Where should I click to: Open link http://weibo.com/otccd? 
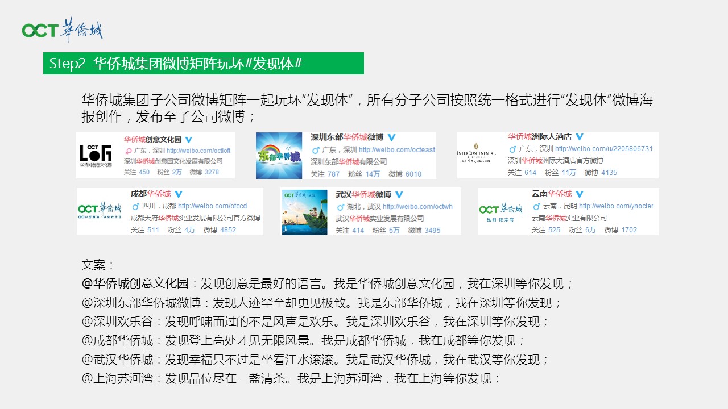[213, 206]
